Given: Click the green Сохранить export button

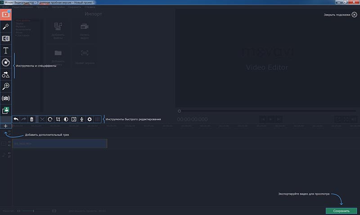Looking at the screenshot, I should point(342,211).
